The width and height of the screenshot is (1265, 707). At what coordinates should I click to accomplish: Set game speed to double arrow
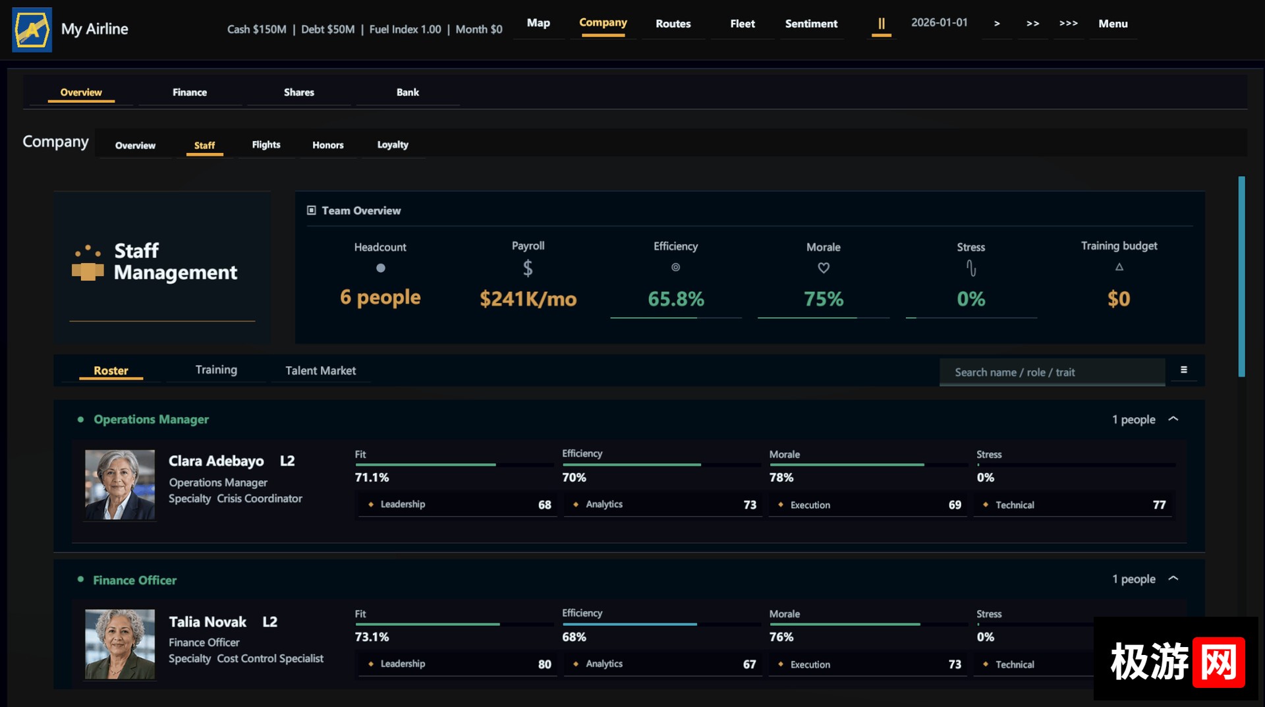click(x=1032, y=24)
